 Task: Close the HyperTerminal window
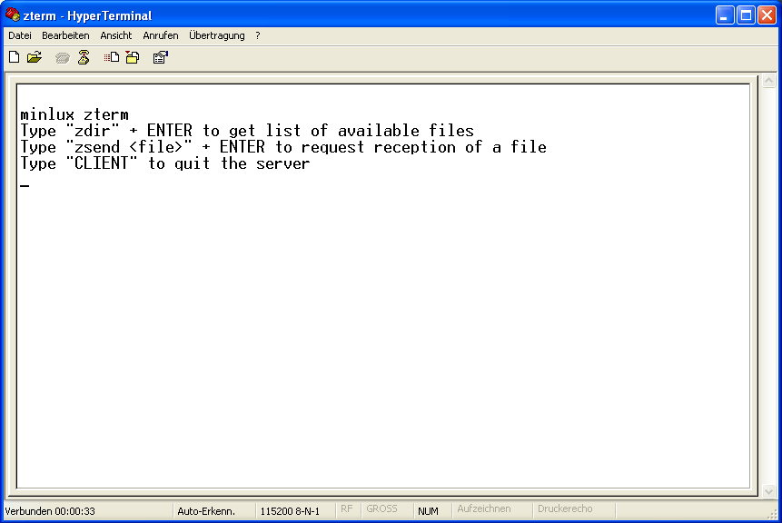tap(767, 15)
